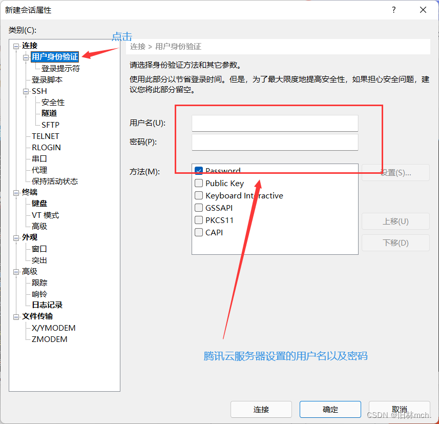Click the 下移(D) button
This screenshot has height=424, width=439.
click(395, 243)
